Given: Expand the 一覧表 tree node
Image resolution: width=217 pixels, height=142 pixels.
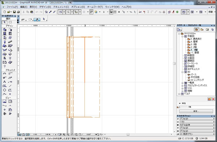Looking at the screenshot, I should [x=182, y=83].
